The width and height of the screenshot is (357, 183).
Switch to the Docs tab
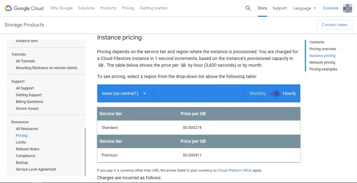262,8
